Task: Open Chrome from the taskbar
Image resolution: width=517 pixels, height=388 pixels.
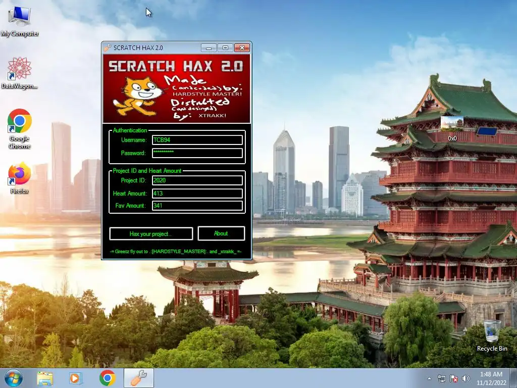Action: (x=107, y=378)
